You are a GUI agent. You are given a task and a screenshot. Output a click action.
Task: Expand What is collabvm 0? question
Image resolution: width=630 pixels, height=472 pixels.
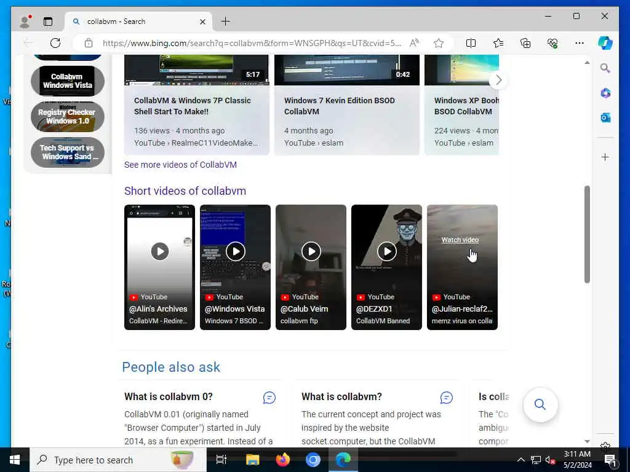point(169,396)
